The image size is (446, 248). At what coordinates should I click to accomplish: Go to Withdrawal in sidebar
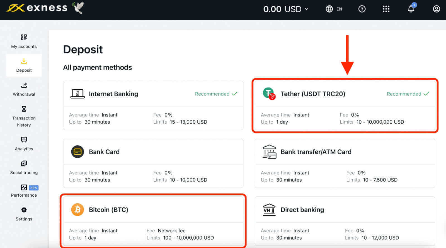(x=24, y=89)
